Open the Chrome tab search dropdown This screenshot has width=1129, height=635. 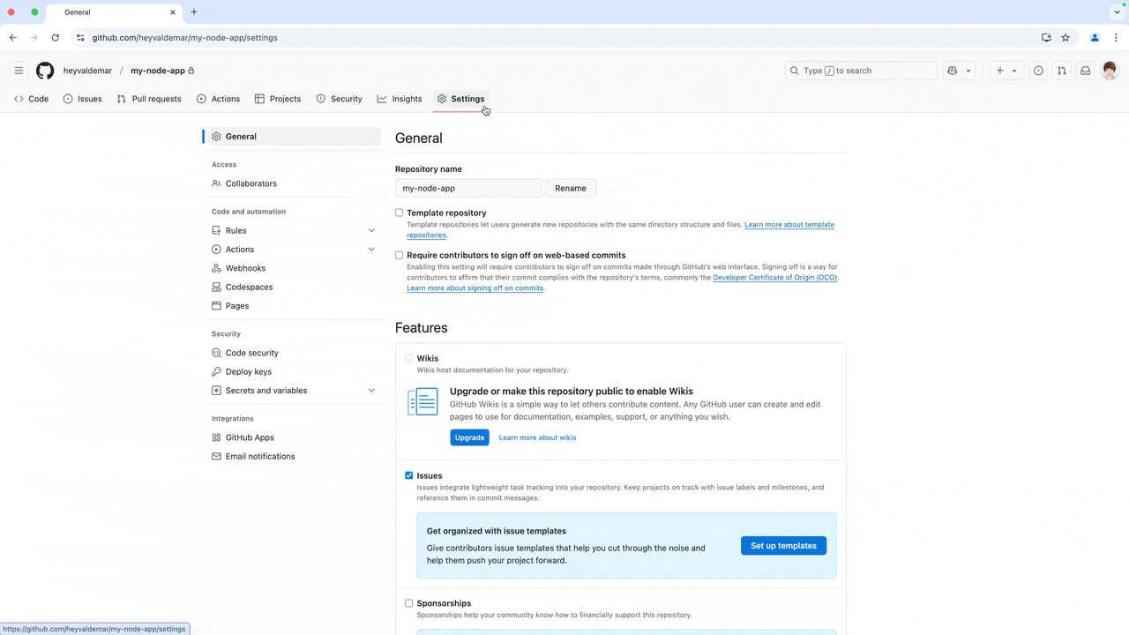click(x=1116, y=12)
